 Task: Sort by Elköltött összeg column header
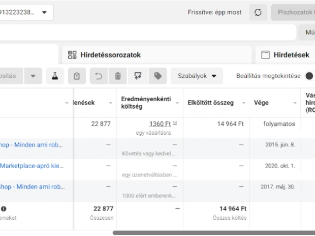(211, 103)
